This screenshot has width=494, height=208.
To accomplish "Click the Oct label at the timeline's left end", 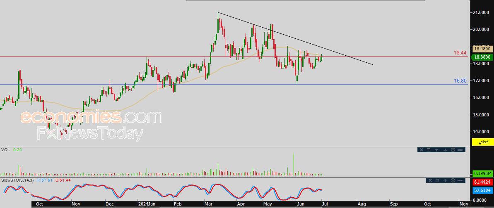I will tap(40, 204).
